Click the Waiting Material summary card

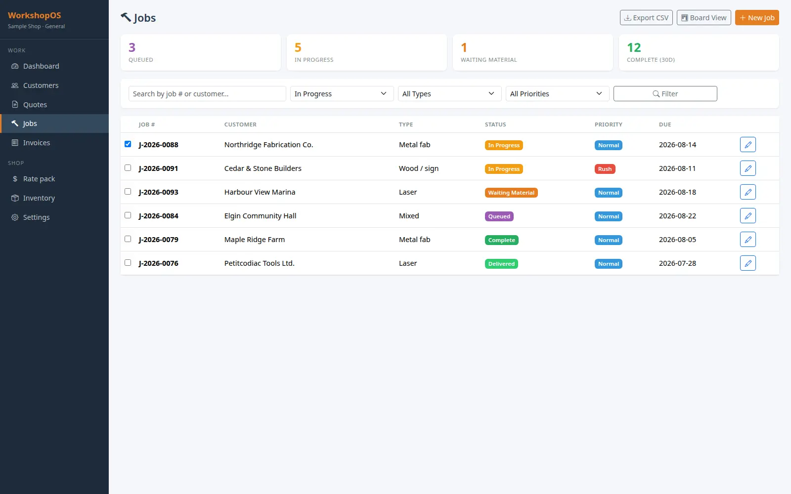533,52
